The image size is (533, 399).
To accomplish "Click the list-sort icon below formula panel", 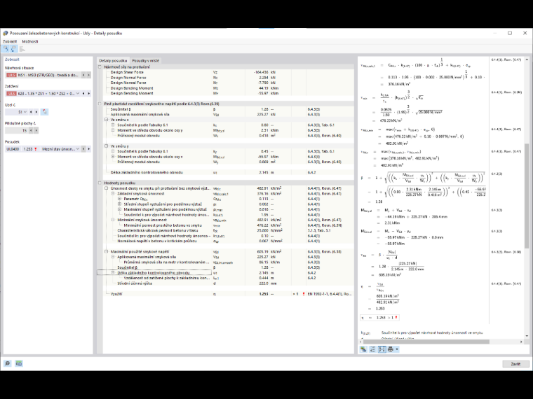I will 373,349.
